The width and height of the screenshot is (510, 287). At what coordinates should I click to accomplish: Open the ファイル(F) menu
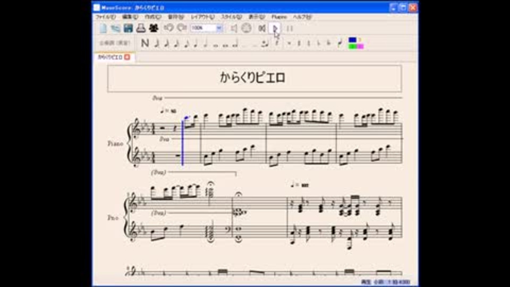105,17
